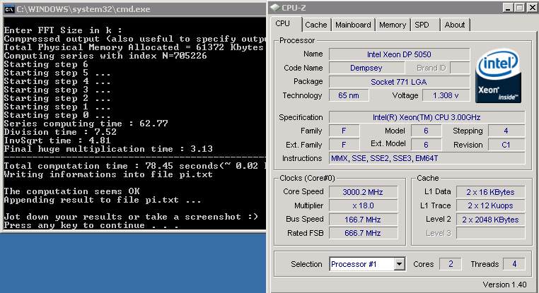Click the Package value Socket 771 LGA

point(400,82)
